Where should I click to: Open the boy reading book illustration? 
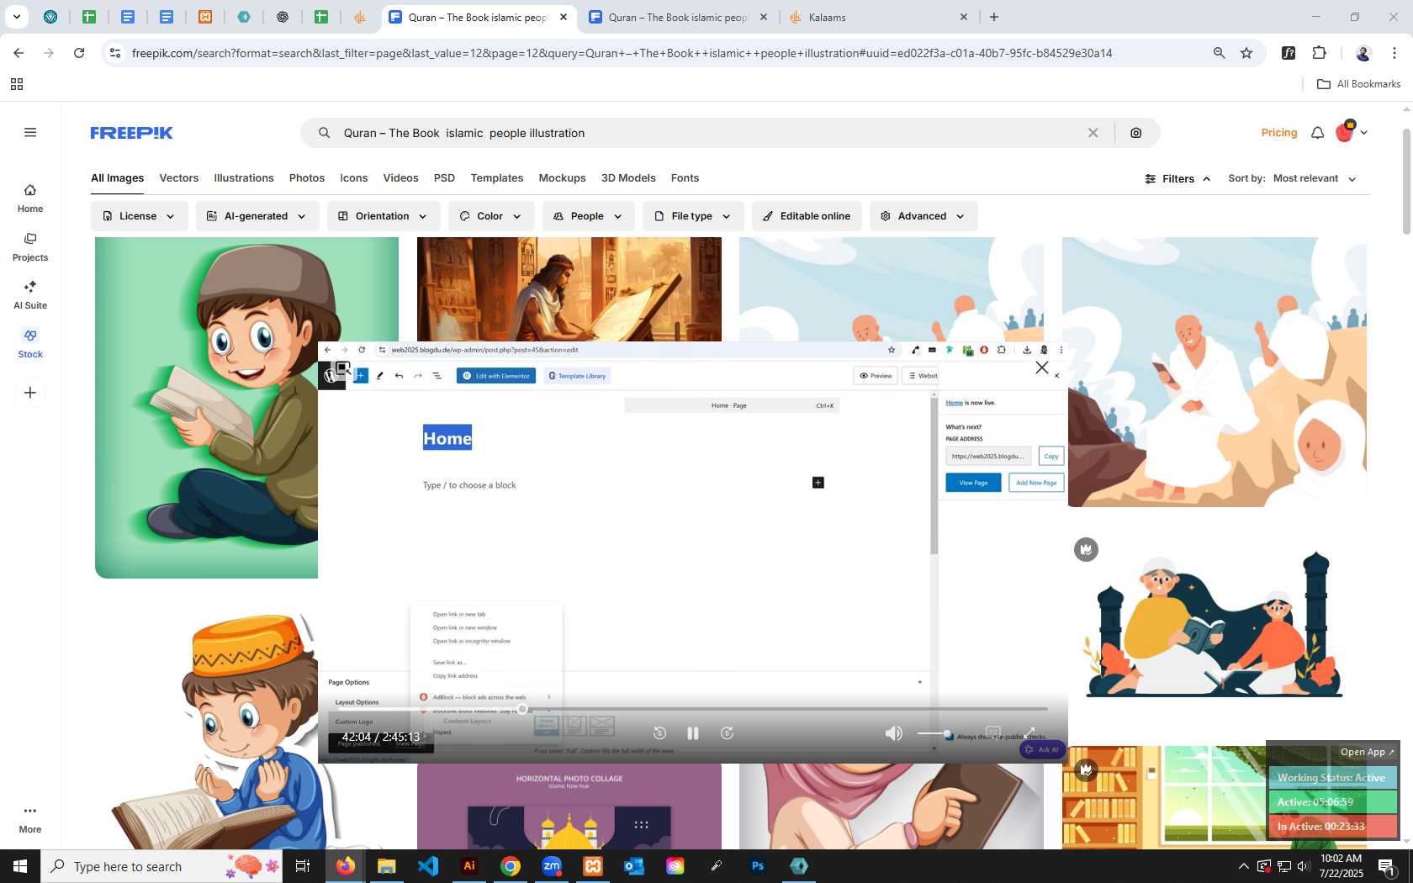[206, 408]
